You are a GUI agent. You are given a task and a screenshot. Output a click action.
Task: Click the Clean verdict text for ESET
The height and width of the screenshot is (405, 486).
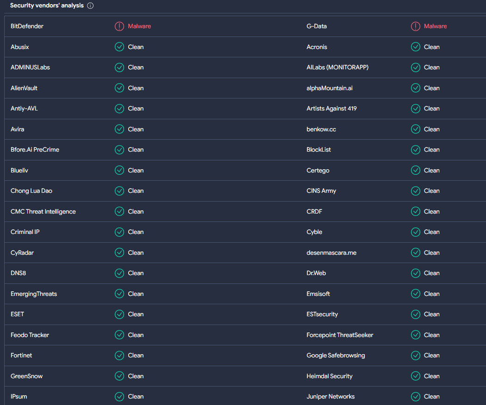coord(136,314)
